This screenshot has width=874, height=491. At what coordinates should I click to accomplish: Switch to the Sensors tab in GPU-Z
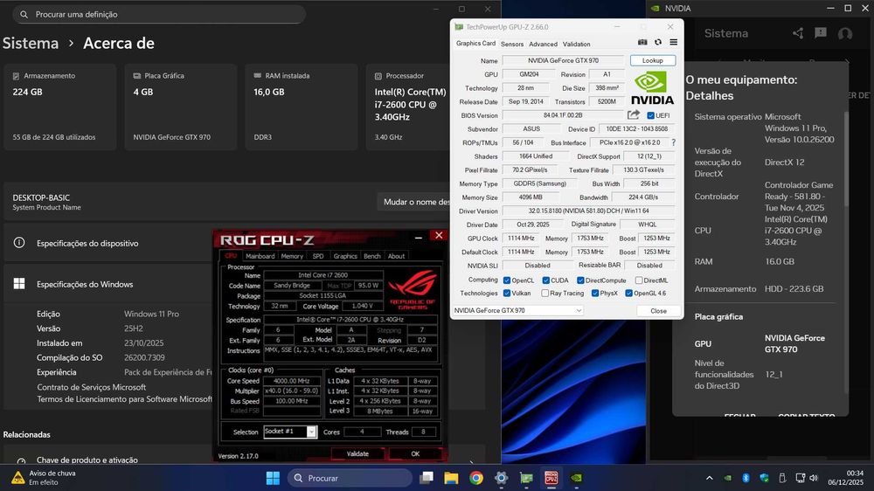tap(511, 44)
